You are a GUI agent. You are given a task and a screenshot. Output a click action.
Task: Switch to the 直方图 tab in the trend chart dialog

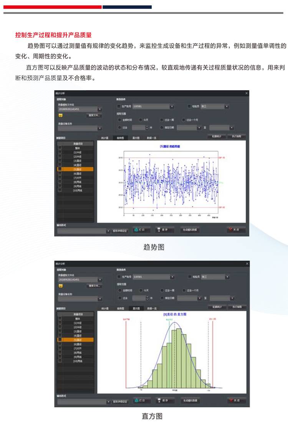[x=136, y=137]
